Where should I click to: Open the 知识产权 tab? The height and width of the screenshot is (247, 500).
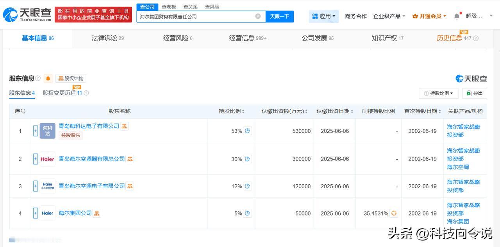[x=387, y=38]
